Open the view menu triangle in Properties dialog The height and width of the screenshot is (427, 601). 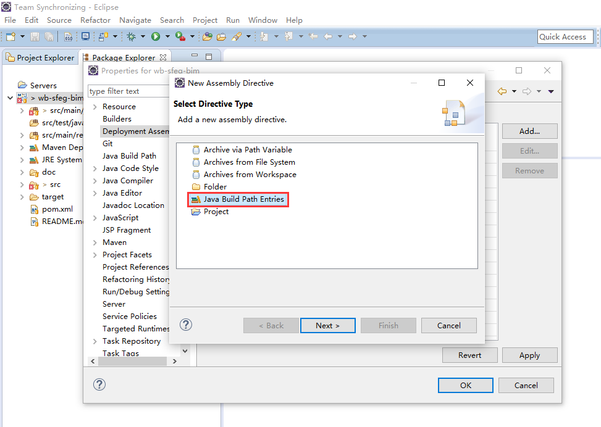pyautogui.click(x=551, y=91)
